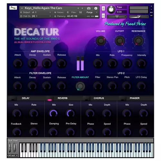This screenshot has width=161, height=161.
Task: Click the CHORUS section label
Action: pyautogui.click(x=99, y=98)
